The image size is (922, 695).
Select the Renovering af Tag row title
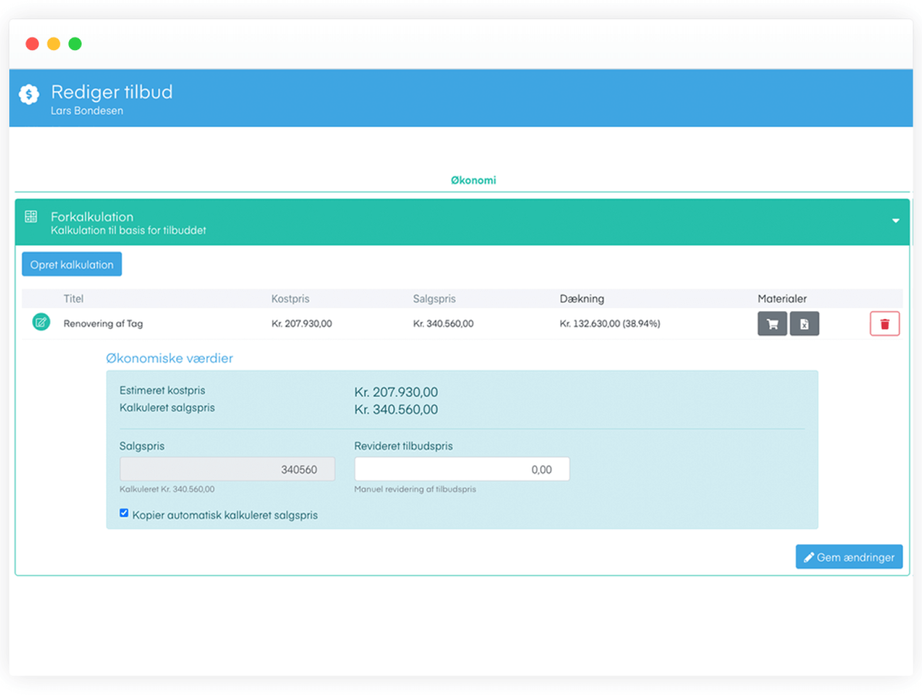(103, 324)
